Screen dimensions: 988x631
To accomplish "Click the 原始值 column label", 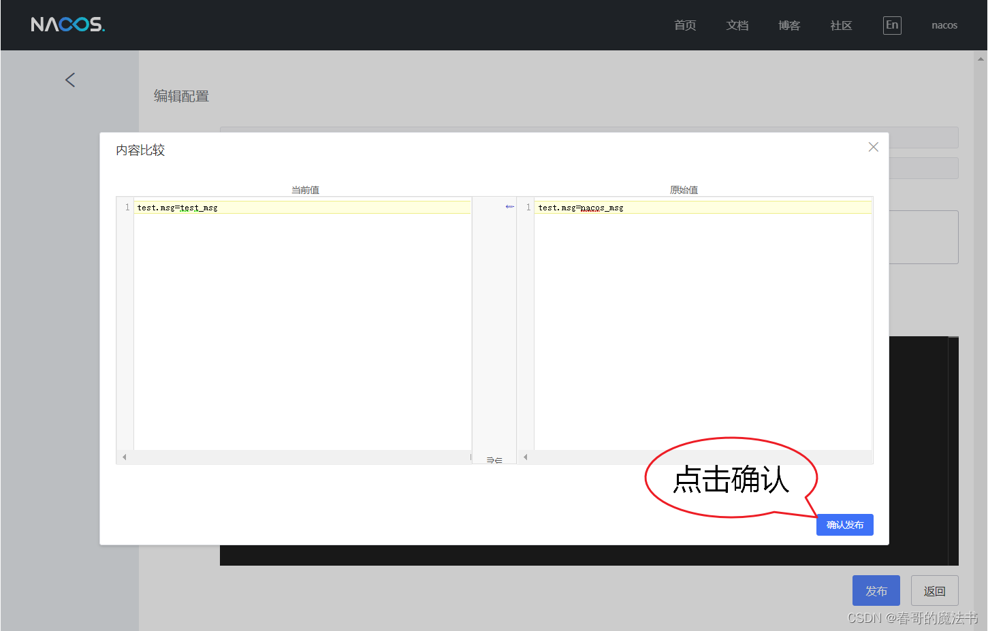I will (684, 190).
